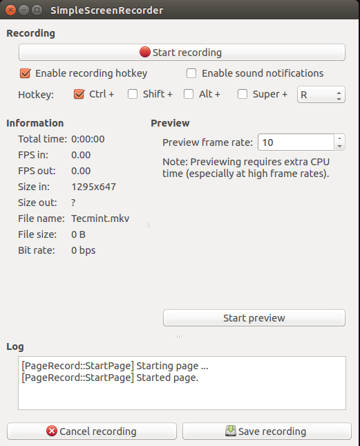The height and width of the screenshot is (446, 360).
Task: Click the Total time value 0:00:00
Action: [88, 139]
